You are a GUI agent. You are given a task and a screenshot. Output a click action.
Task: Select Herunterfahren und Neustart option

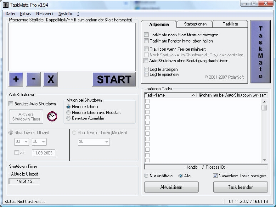coord(69,113)
